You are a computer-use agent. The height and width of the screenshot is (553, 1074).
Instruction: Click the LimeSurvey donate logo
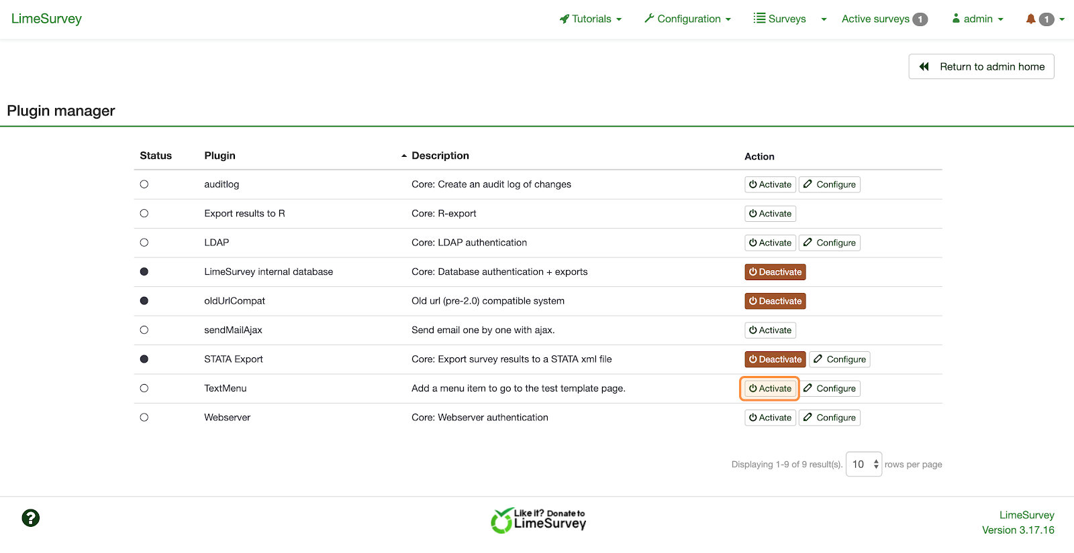click(x=538, y=520)
